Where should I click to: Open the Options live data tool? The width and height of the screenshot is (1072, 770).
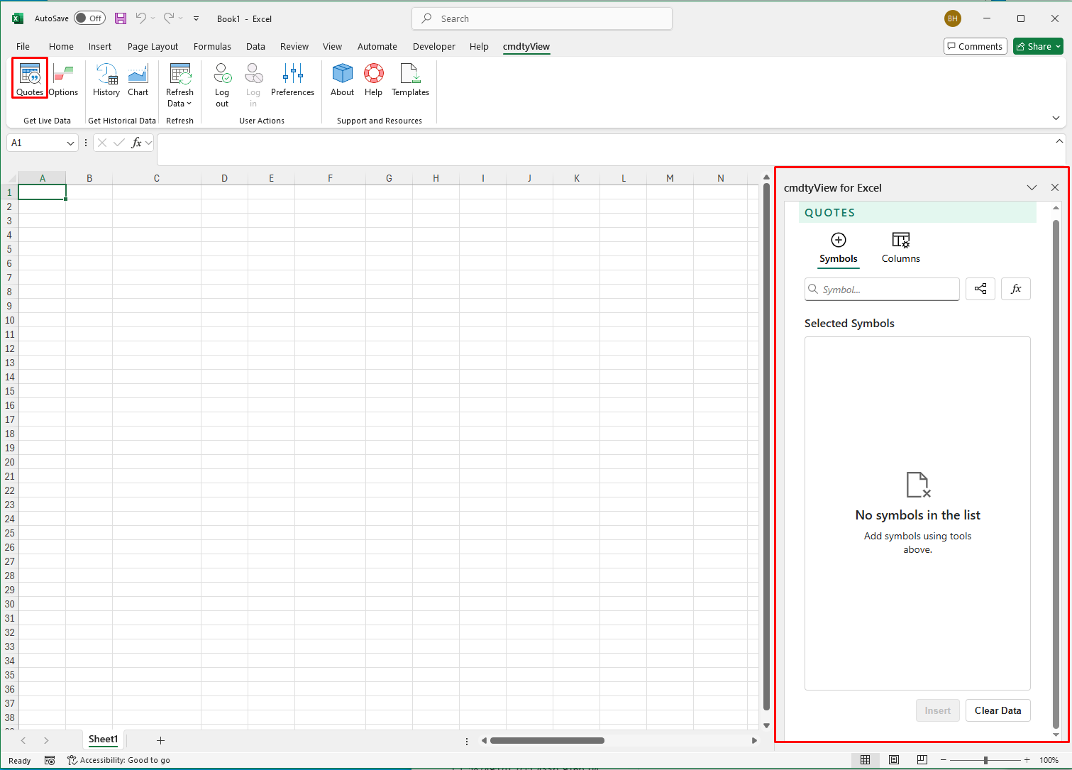coord(63,79)
